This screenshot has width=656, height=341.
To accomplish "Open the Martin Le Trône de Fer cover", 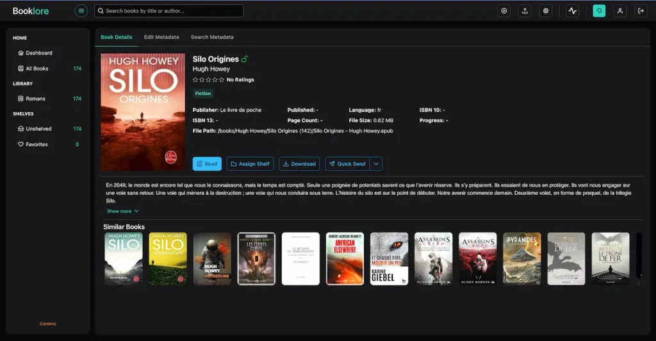I will pyautogui.click(x=611, y=258).
